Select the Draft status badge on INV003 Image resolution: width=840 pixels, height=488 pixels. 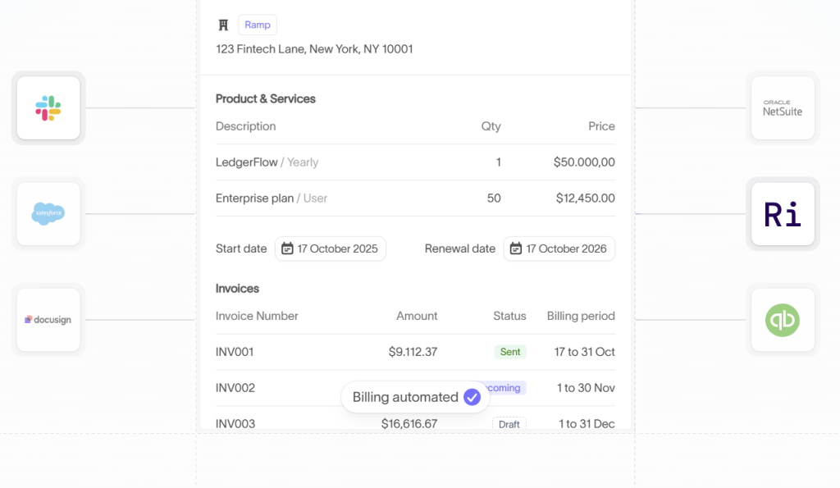pyautogui.click(x=509, y=424)
